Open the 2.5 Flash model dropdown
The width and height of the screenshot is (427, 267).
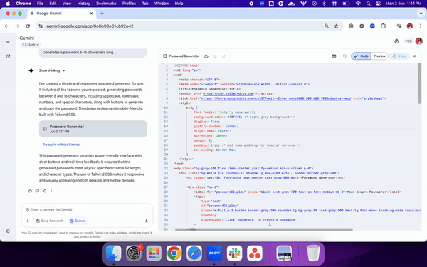pos(30,45)
